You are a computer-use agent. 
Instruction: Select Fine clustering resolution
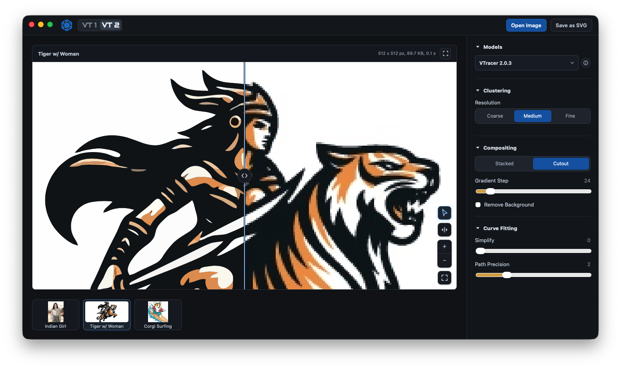pyautogui.click(x=570, y=116)
